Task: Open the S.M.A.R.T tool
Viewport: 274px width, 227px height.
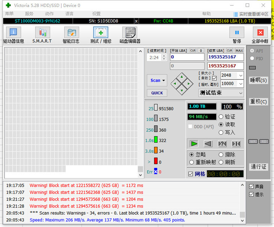Action: (x=43, y=32)
